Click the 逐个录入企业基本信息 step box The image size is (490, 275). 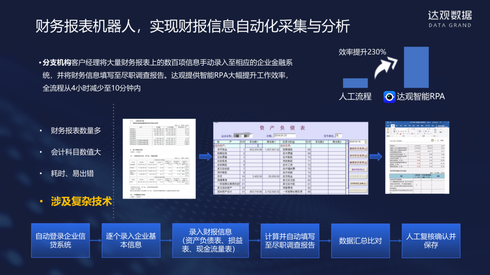[x=131, y=241]
